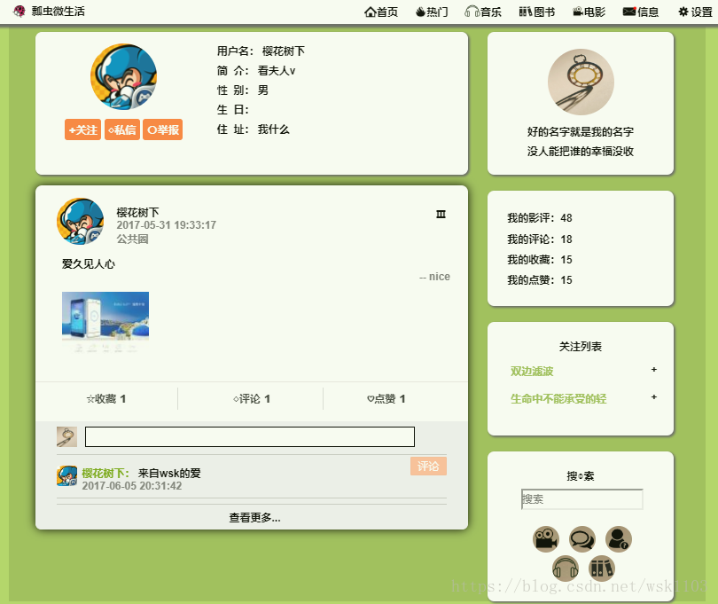718x604 pixels.
Task: Go to the 热门 trending page
Action: pyautogui.click(x=432, y=12)
